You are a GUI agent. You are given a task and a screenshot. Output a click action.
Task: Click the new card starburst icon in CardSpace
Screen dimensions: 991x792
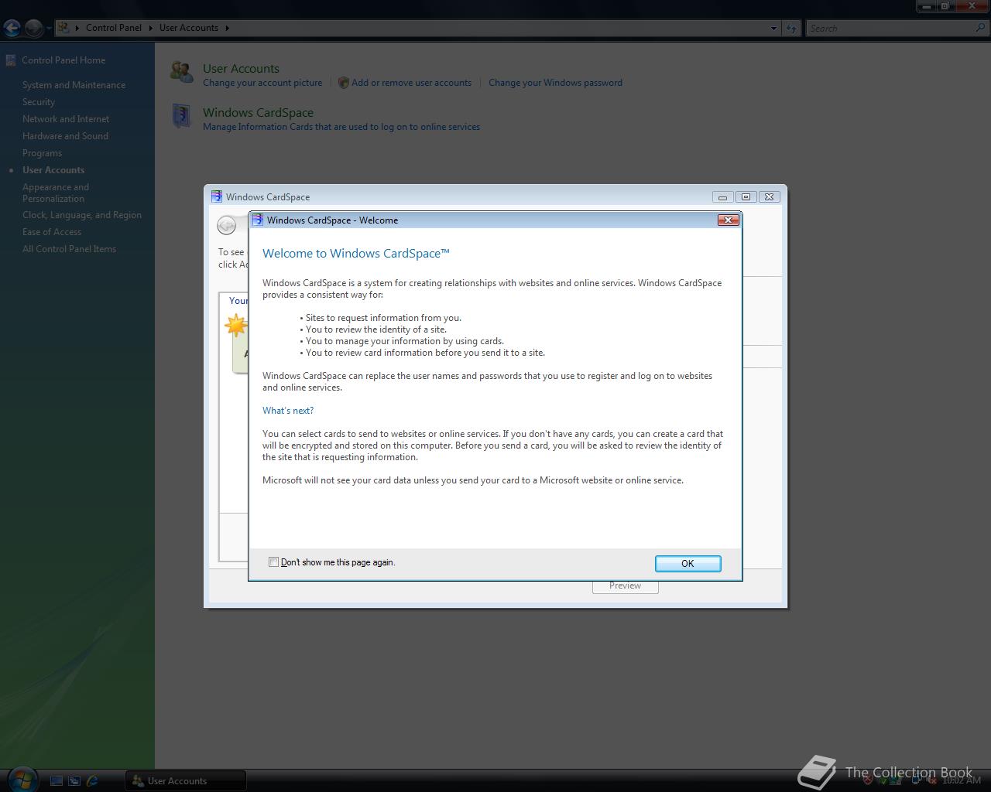(235, 325)
